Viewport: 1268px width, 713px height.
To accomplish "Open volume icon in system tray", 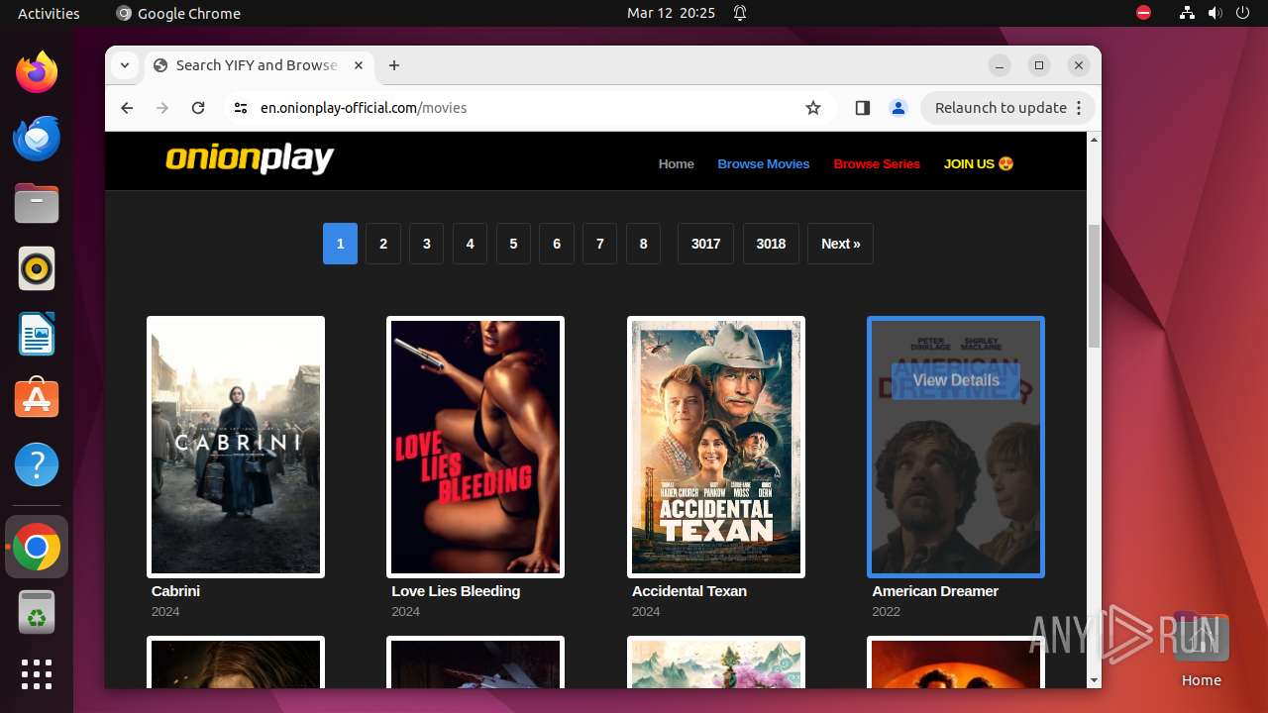I will click(1215, 13).
